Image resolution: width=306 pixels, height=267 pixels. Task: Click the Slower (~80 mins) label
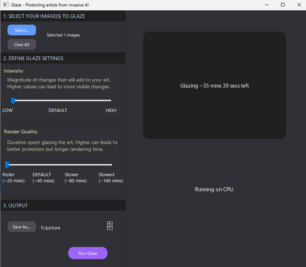(x=76, y=178)
